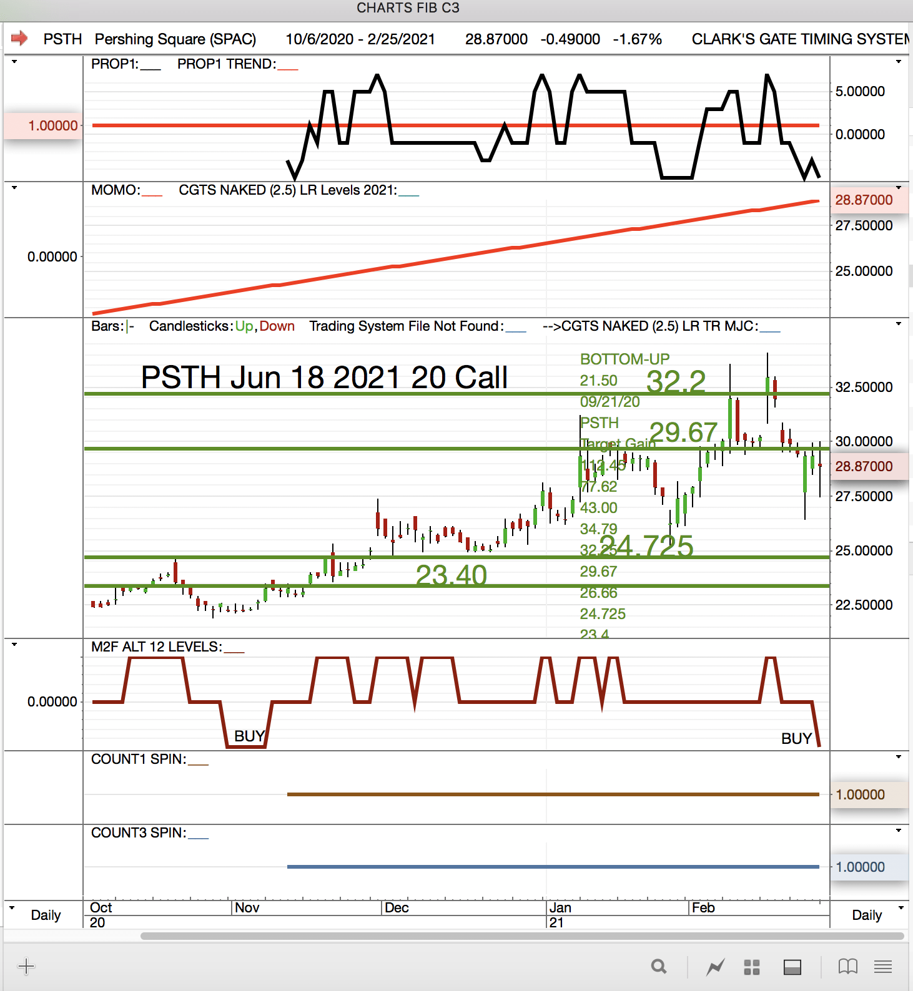Open the COUNT1 SPIN pane right dropdown triangle

(x=899, y=757)
